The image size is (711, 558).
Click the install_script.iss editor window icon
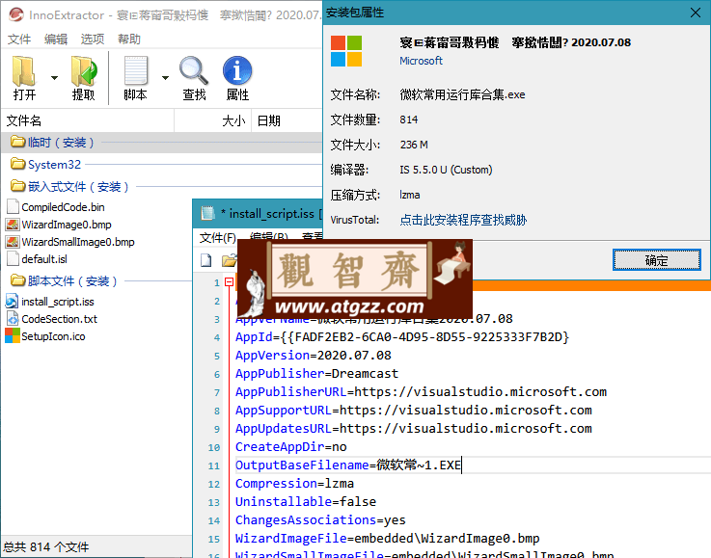[x=207, y=213]
